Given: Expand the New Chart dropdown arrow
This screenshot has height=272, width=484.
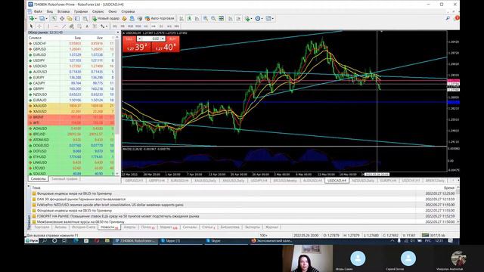Looking at the screenshot, I should [36, 18].
